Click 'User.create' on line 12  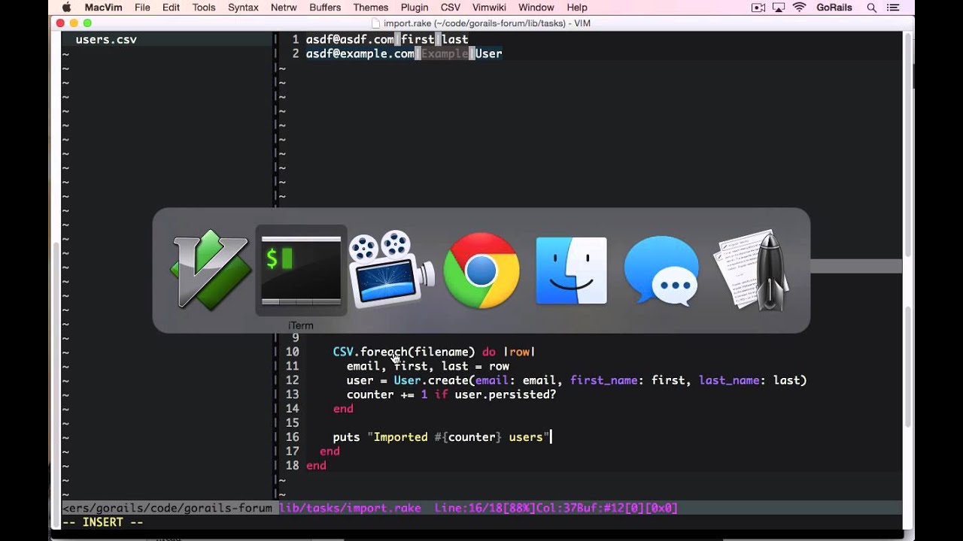(431, 380)
